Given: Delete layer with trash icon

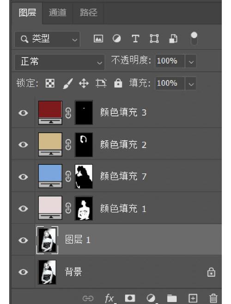Looking at the screenshot, I should 213,298.
